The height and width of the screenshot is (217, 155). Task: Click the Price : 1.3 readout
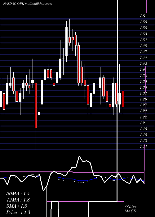point(18,212)
